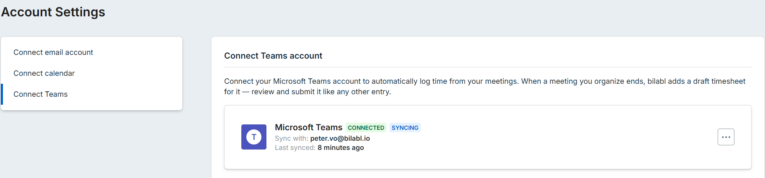765x178 pixels.
Task: Click the blue active indicator beside Connect Teams
Action: pyautogui.click(x=2, y=94)
